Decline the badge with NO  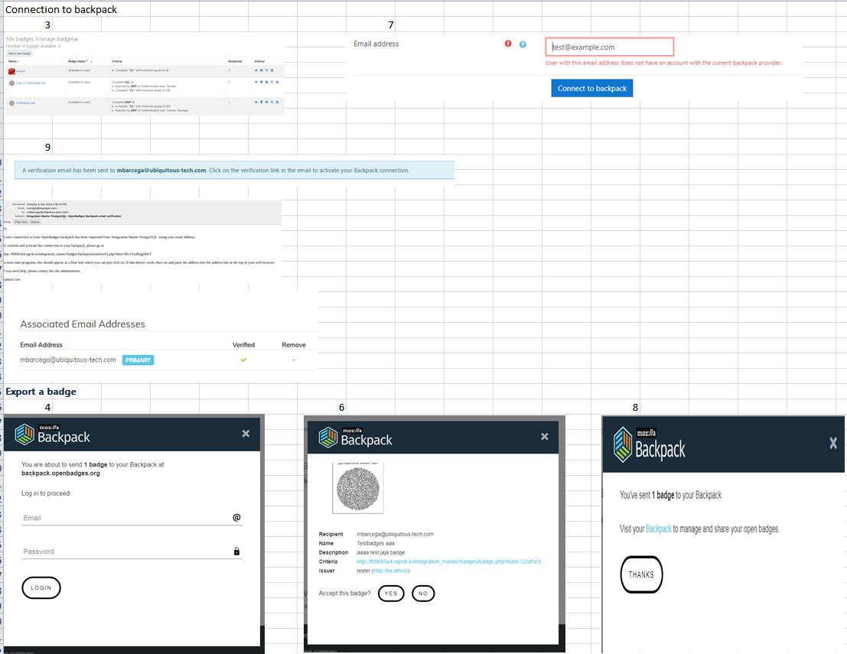point(423,593)
